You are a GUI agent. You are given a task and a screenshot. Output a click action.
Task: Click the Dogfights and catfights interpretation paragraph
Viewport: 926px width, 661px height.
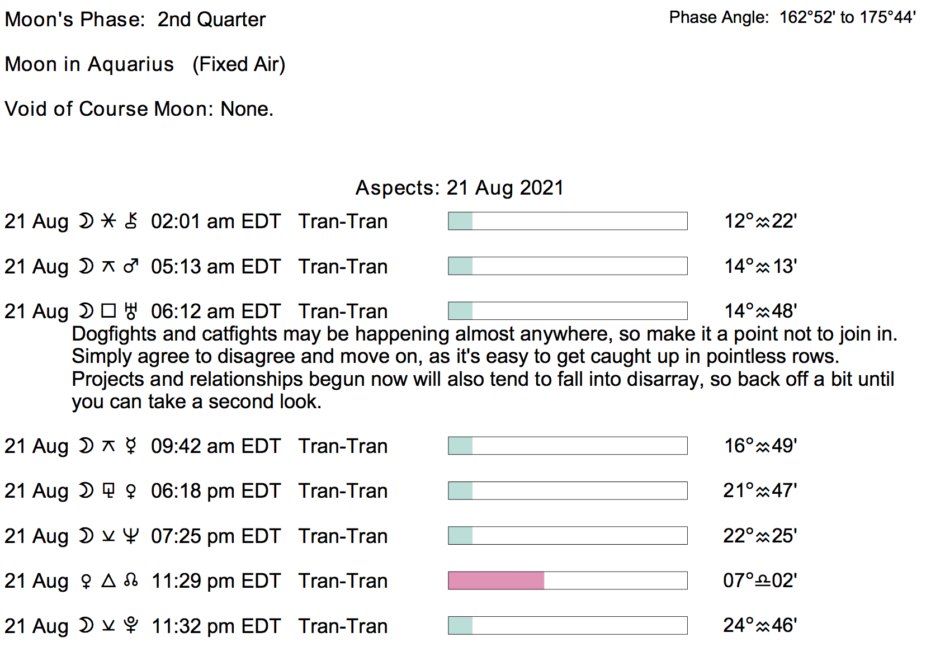click(x=484, y=367)
